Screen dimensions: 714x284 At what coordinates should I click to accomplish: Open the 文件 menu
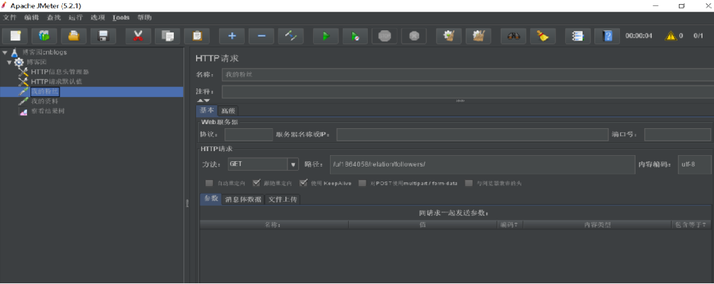(x=9, y=18)
